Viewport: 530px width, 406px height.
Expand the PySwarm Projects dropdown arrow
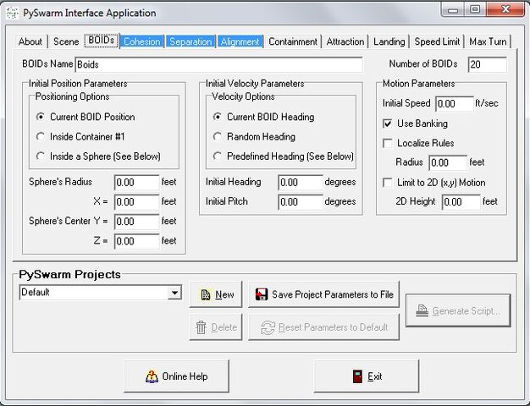point(174,293)
